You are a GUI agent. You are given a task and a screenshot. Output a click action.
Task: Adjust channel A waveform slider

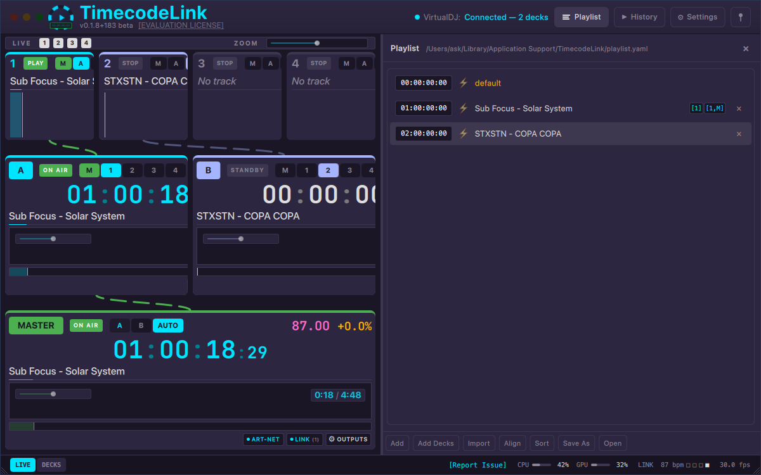pos(53,239)
